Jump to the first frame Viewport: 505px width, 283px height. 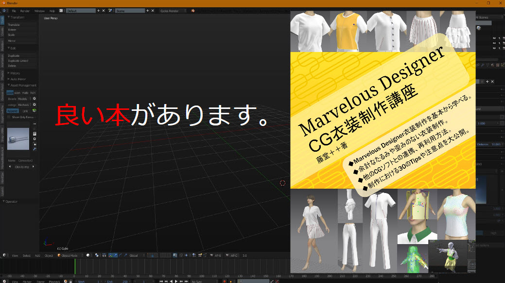tap(161, 282)
